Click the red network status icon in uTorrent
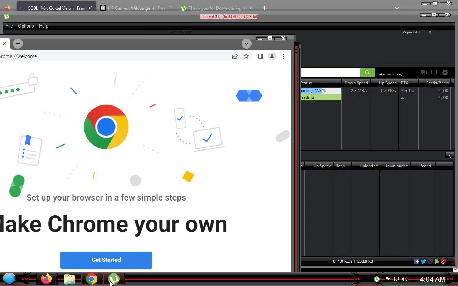Image resolution: width=458 pixels, height=286 pixels. [444, 261]
